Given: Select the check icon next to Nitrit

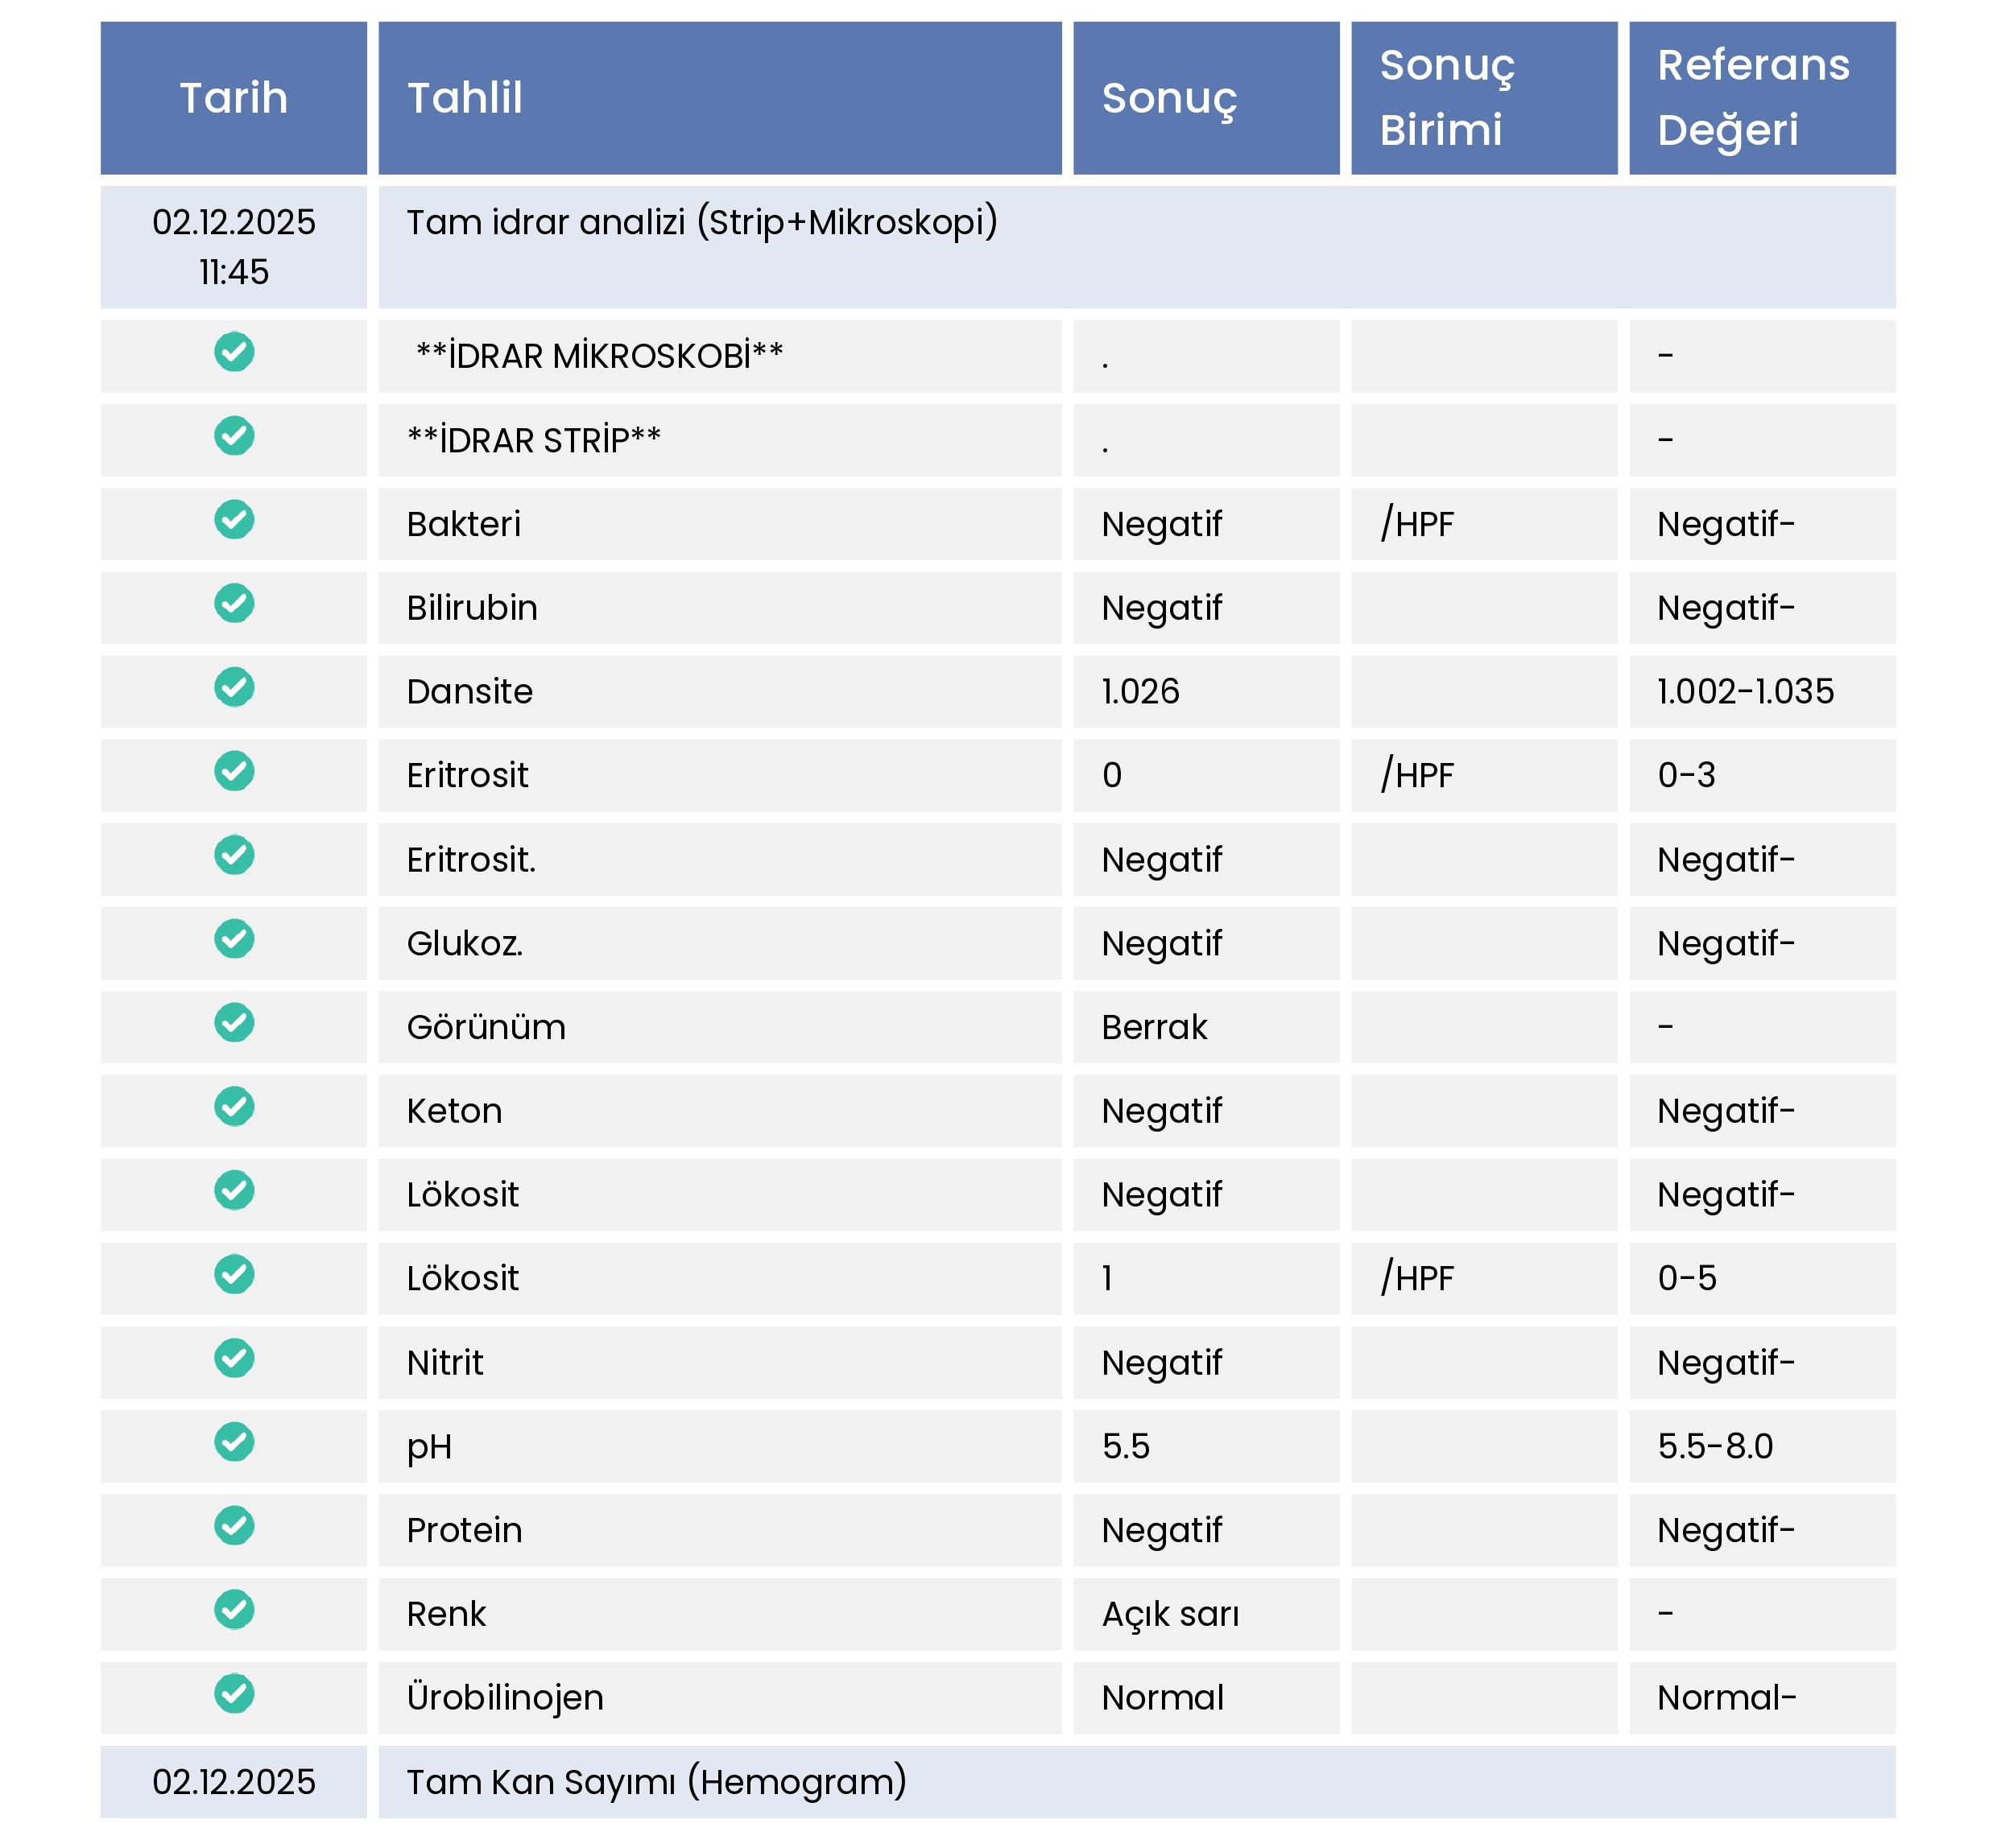Looking at the screenshot, I should point(234,1358).
